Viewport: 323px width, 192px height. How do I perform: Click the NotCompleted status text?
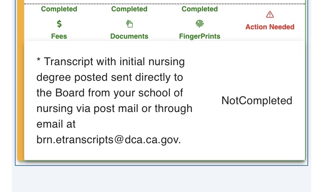257,101
